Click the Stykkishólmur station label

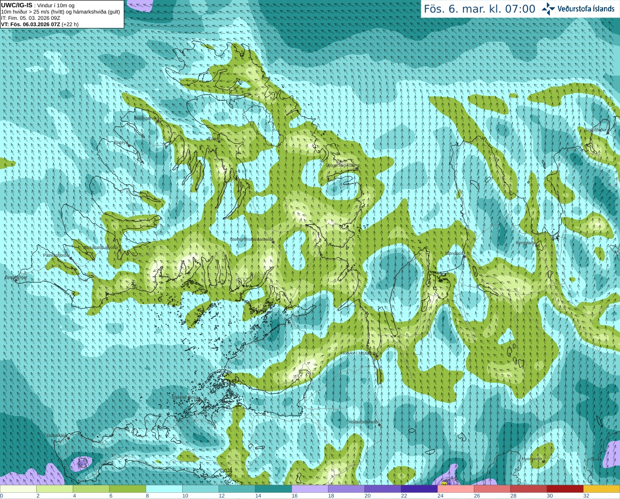coord(186,397)
